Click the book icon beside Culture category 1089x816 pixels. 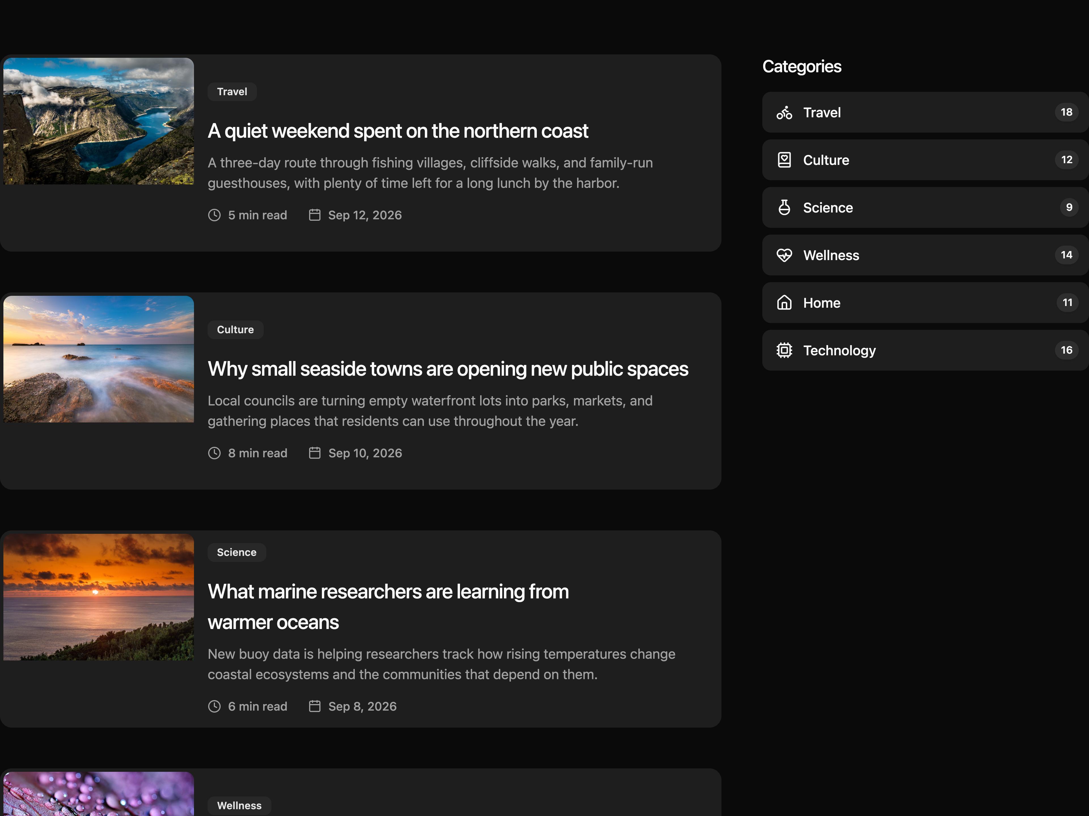tap(784, 160)
